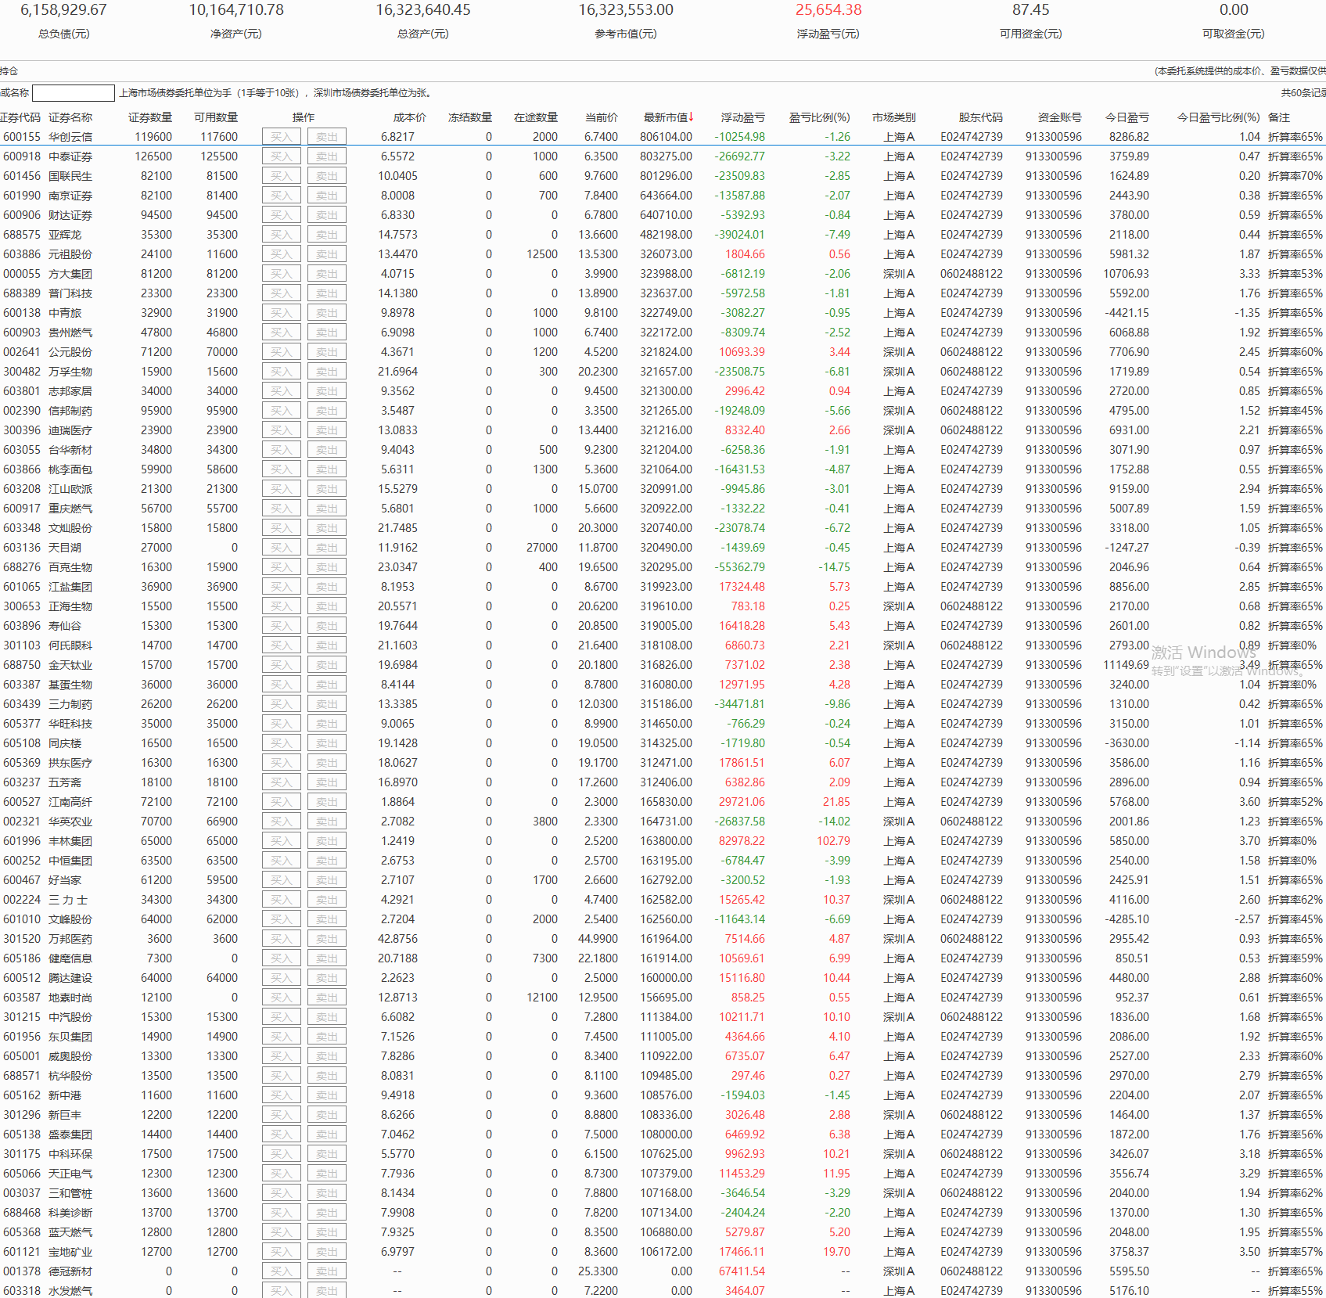This screenshot has width=1326, height=1298.
Task: Sort by 成本价 column header
Action: [x=410, y=117]
